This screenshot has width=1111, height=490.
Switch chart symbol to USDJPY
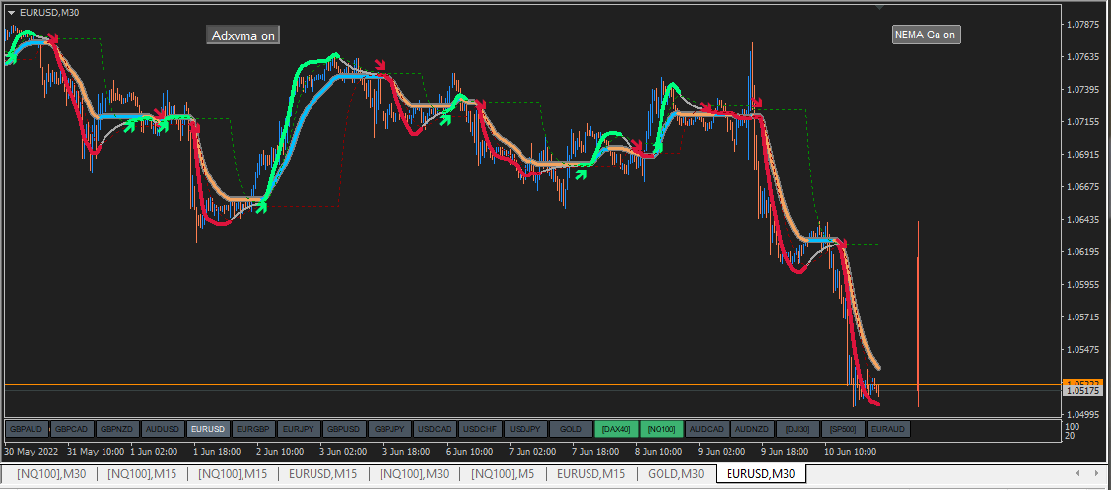pyautogui.click(x=525, y=429)
